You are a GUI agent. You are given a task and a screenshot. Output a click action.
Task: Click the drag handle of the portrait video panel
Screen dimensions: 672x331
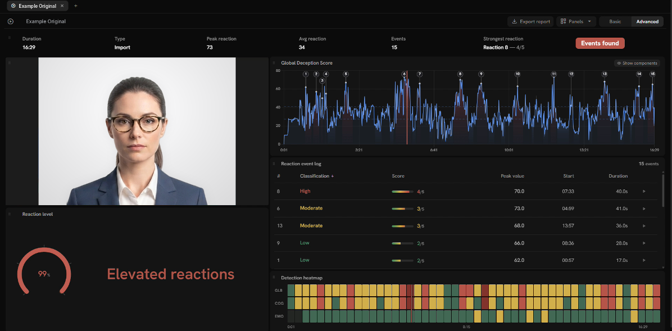[10, 63]
